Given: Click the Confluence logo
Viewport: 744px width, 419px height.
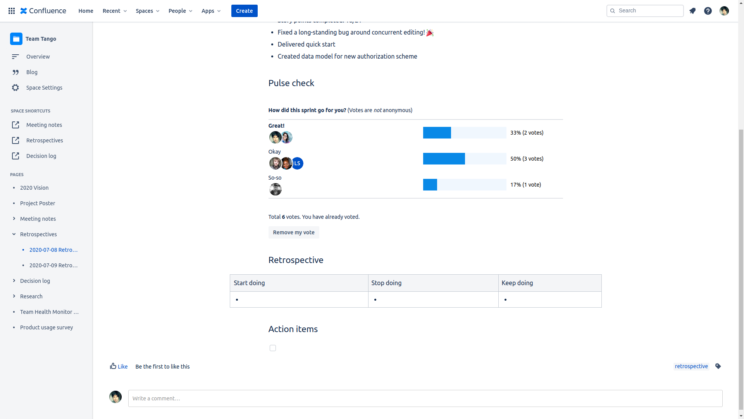Looking at the screenshot, I should 43,11.
